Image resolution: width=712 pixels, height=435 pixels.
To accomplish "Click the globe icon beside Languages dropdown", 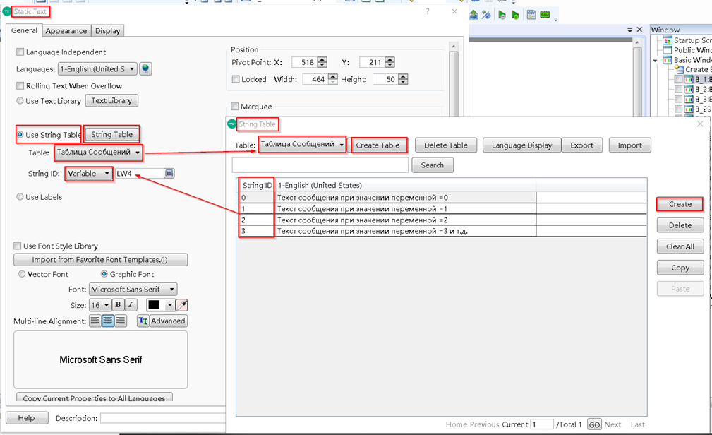I will click(x=146, y=69).
